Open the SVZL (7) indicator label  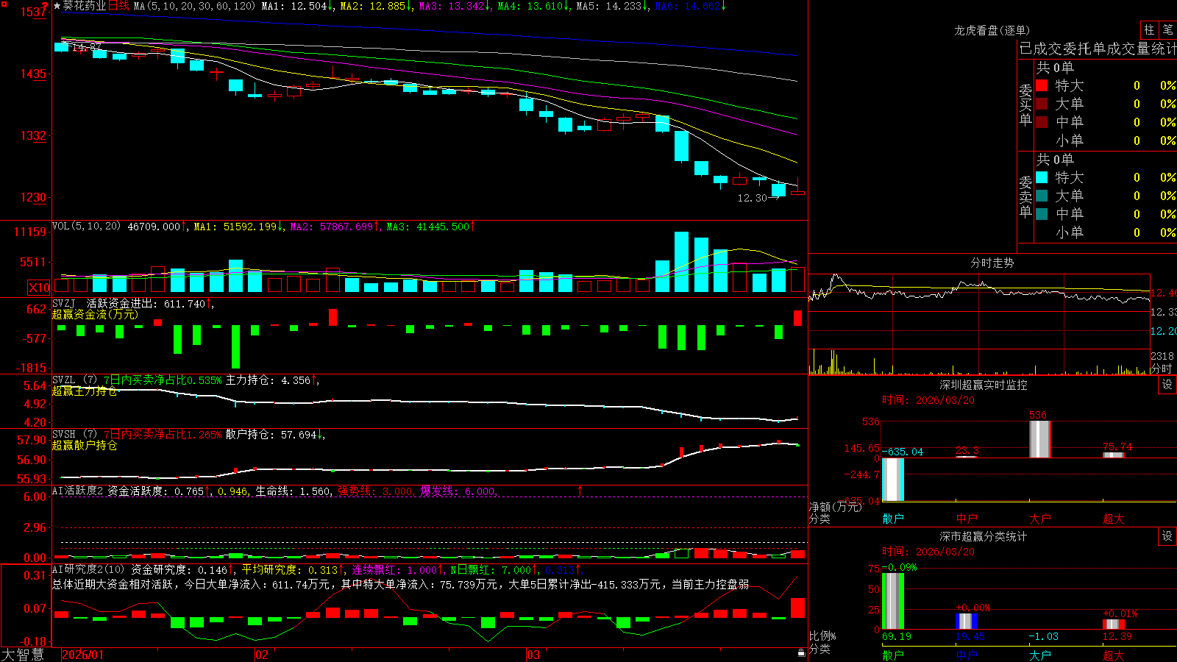point(74,380)
